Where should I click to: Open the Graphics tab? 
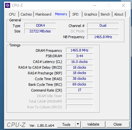click(91, 14)
